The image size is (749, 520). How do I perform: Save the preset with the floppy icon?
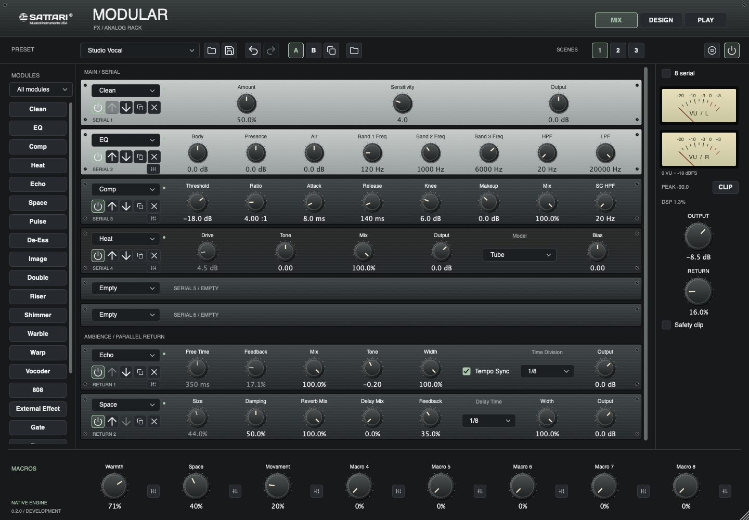point(229,50)
